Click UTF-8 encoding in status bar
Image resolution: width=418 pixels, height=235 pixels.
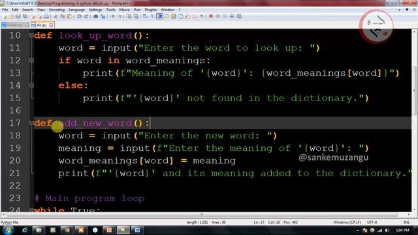tap(372, 222)
